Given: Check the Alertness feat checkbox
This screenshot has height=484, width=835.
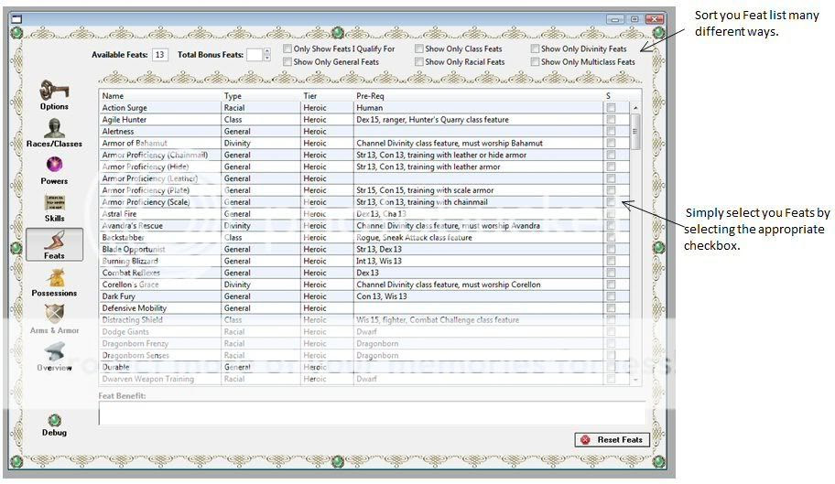Looking at the screenshot, I should point(611,131).
